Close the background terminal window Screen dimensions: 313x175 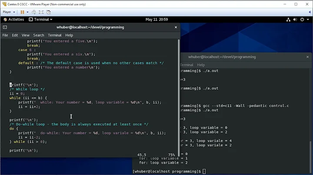pos(307,57)
